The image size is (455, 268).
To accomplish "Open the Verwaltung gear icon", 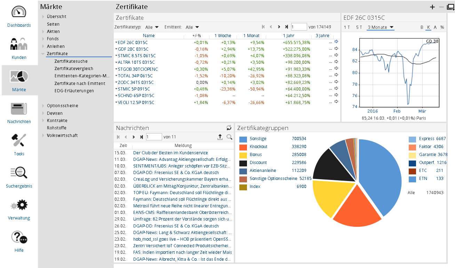I will 19,205.
